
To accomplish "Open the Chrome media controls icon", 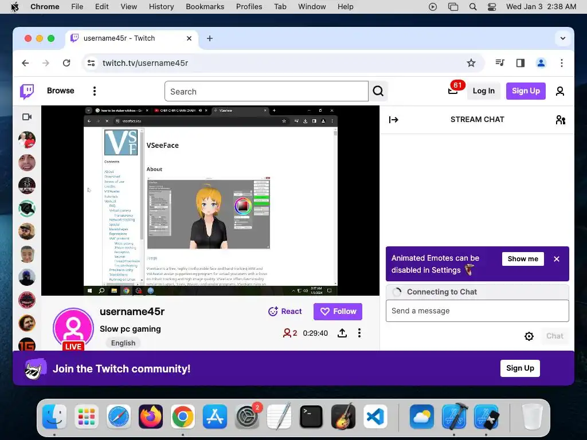I will point(500,63).
